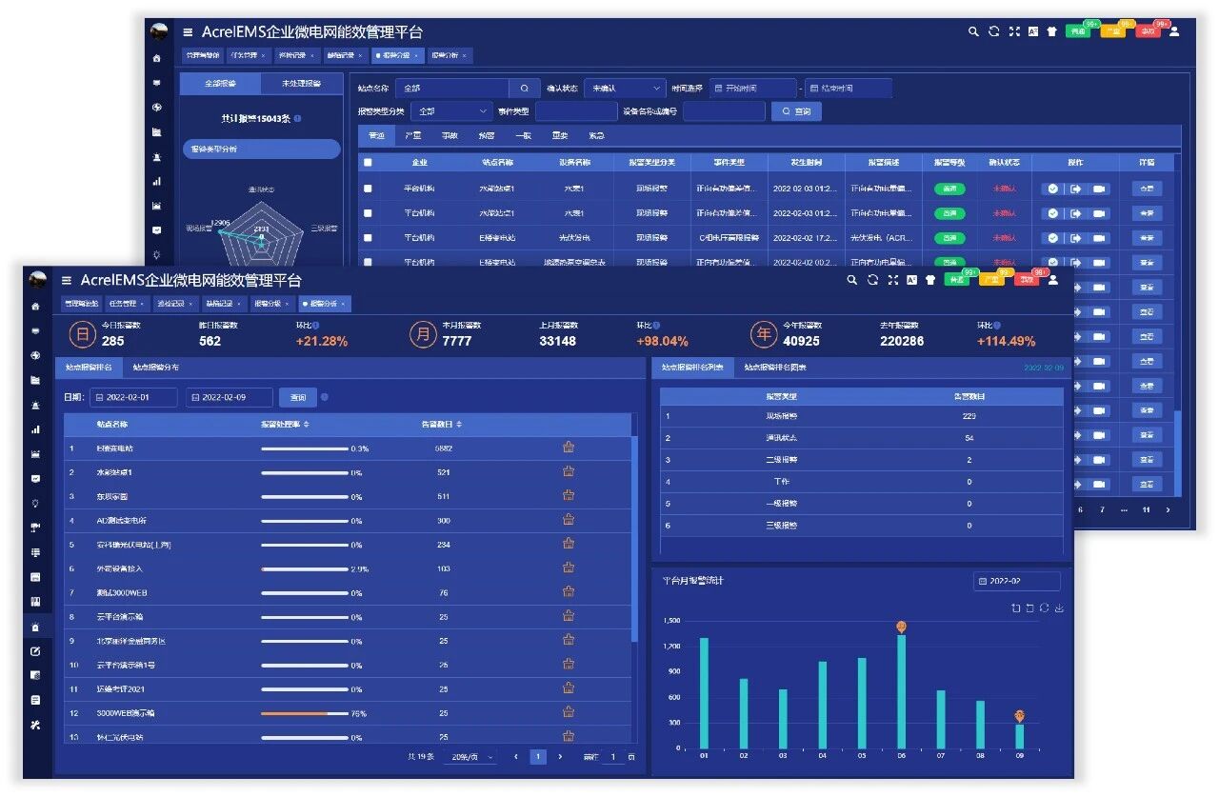
Task: Expand the 报警类型分类 dropdown set to 全部
Action: pyautogui.click(x=451, y=111)
